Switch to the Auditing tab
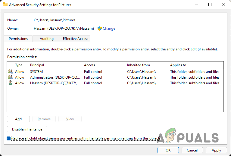 pos(47,39)
